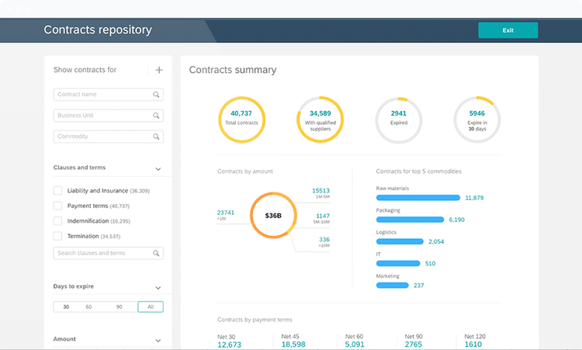This screenshot has width=582, height=350.
Task: Select 30 days to expire
Action: (x=66, y=307)
